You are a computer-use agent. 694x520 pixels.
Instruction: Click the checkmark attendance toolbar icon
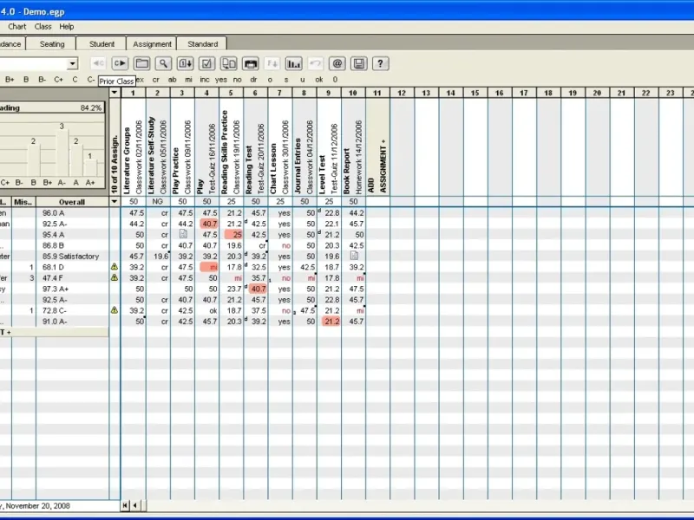click(206, 63)
